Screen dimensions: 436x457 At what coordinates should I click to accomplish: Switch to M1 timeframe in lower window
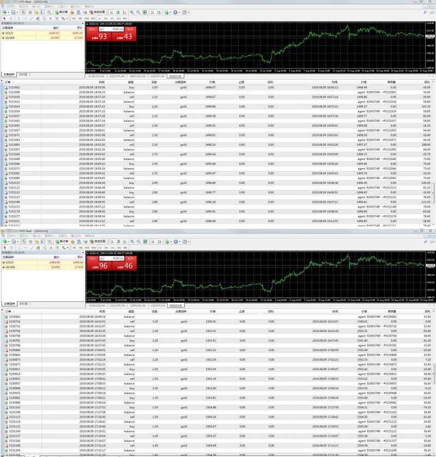click(x=74, y=247)
